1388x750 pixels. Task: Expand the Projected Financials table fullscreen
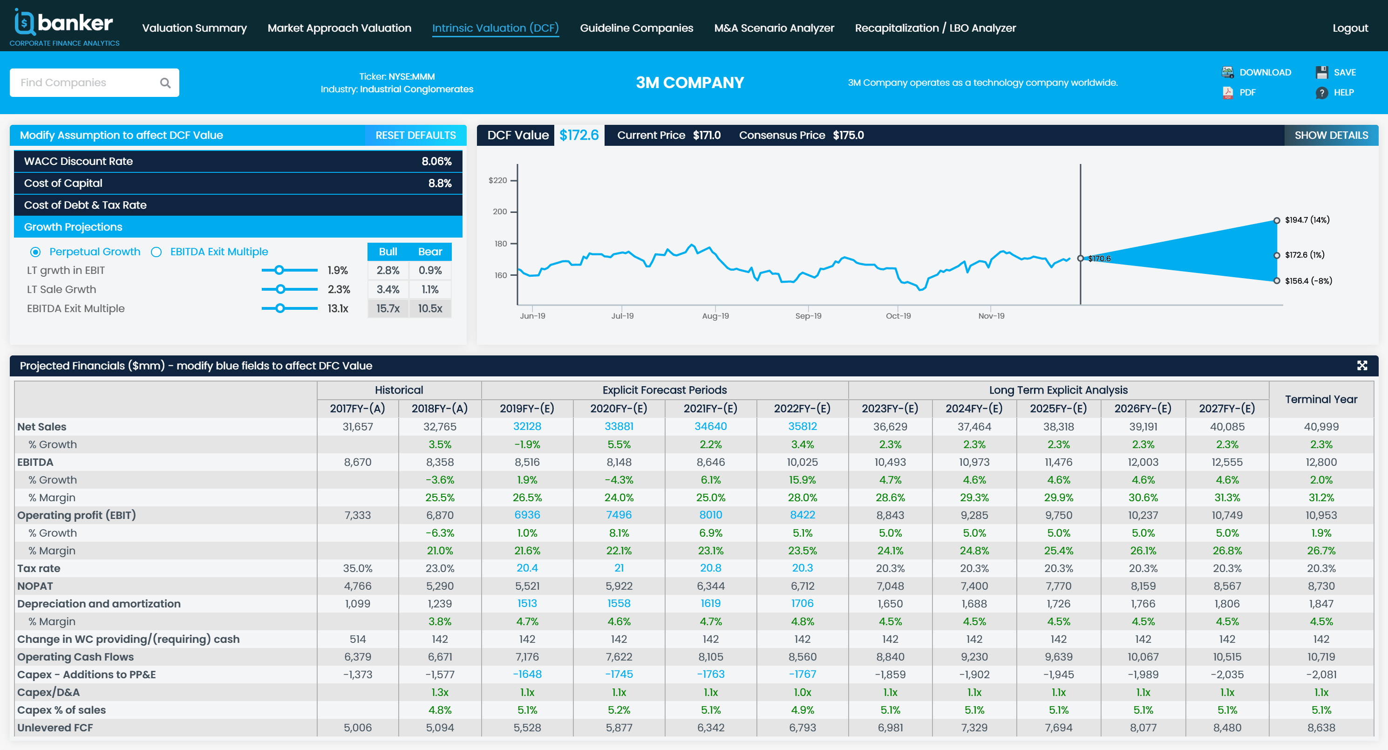point(1361,365)
